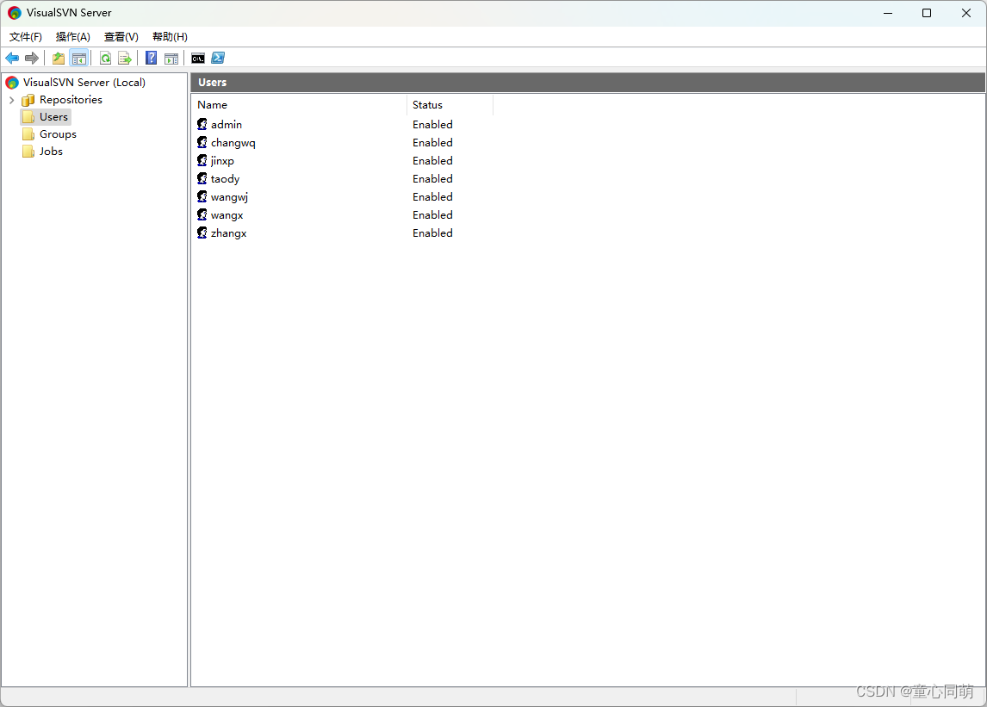
Task: Click admin's Enabled status cell
Action: pos(432,125)
